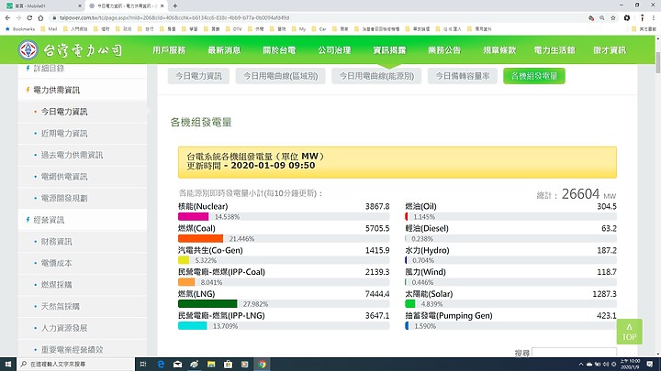The height and width of the screenshot is (371, 661).
Task: Open the Mail bookmark folder
Action: pos(49,29)
